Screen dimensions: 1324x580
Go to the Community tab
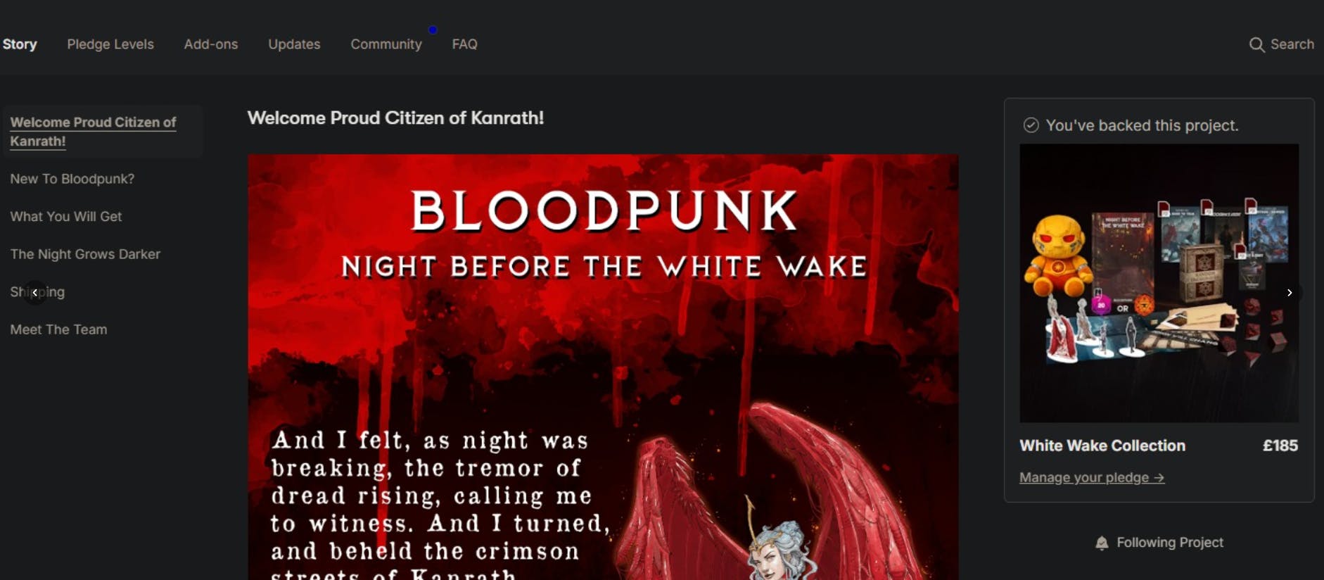[x=386, y=44]
